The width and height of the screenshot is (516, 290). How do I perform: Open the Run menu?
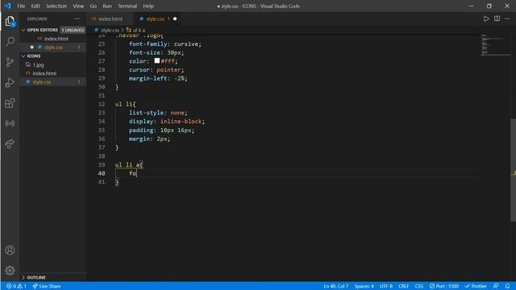107,6
